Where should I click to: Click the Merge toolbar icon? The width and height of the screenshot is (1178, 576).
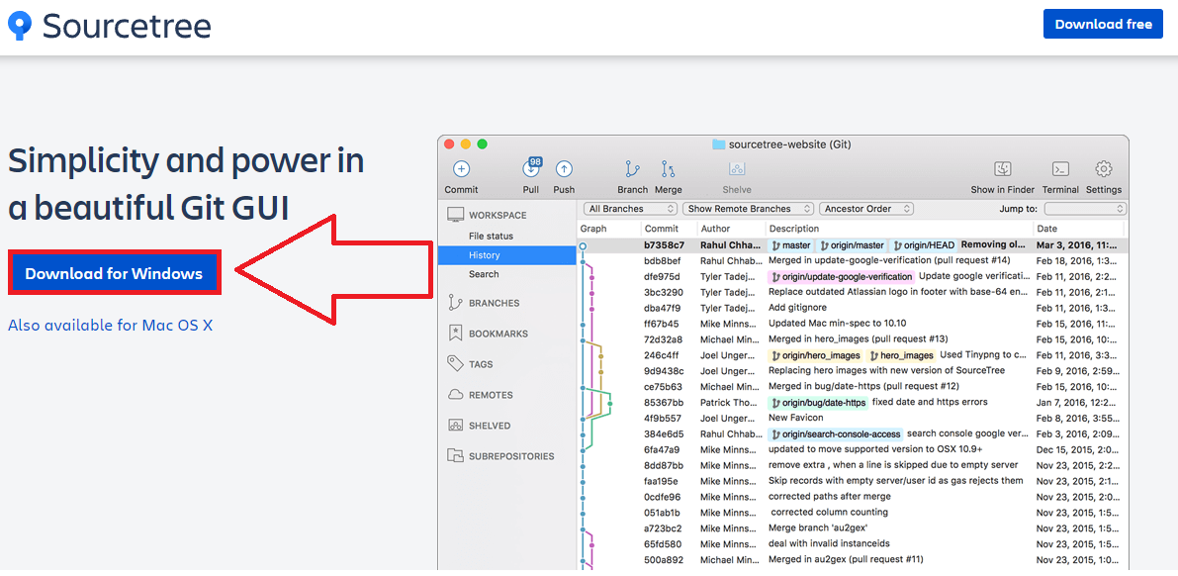[668, 169]
